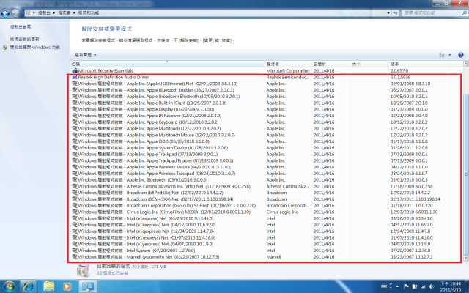Click the Control Panel breadcrumb segment
This screenshot has height=293, width=469.
[44, 13]
